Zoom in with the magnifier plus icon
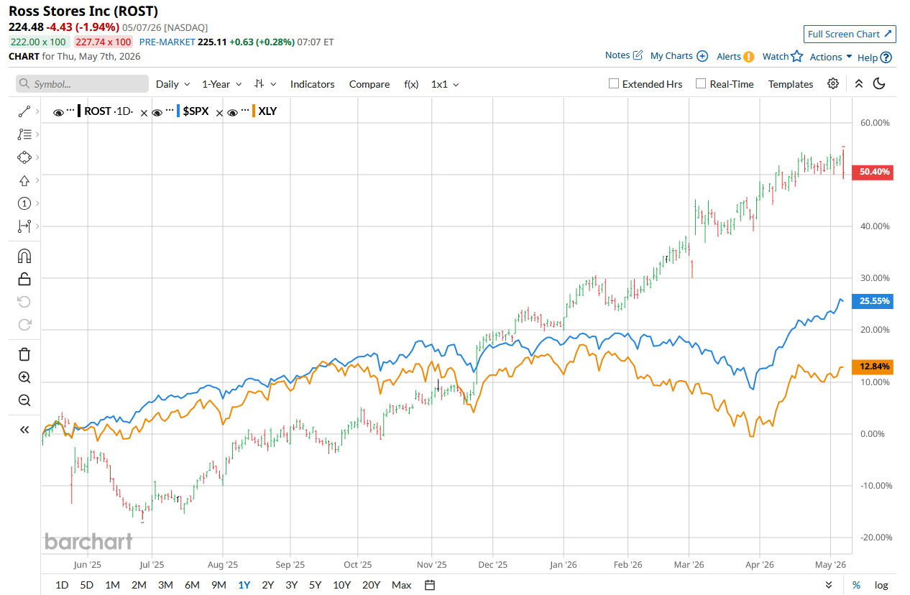The height and width of the screenshot is (595, 910). click(24, 377)
